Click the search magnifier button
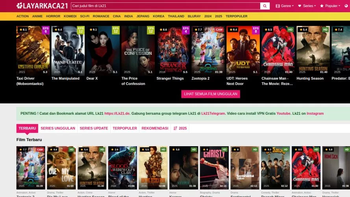 click(265, 6)
